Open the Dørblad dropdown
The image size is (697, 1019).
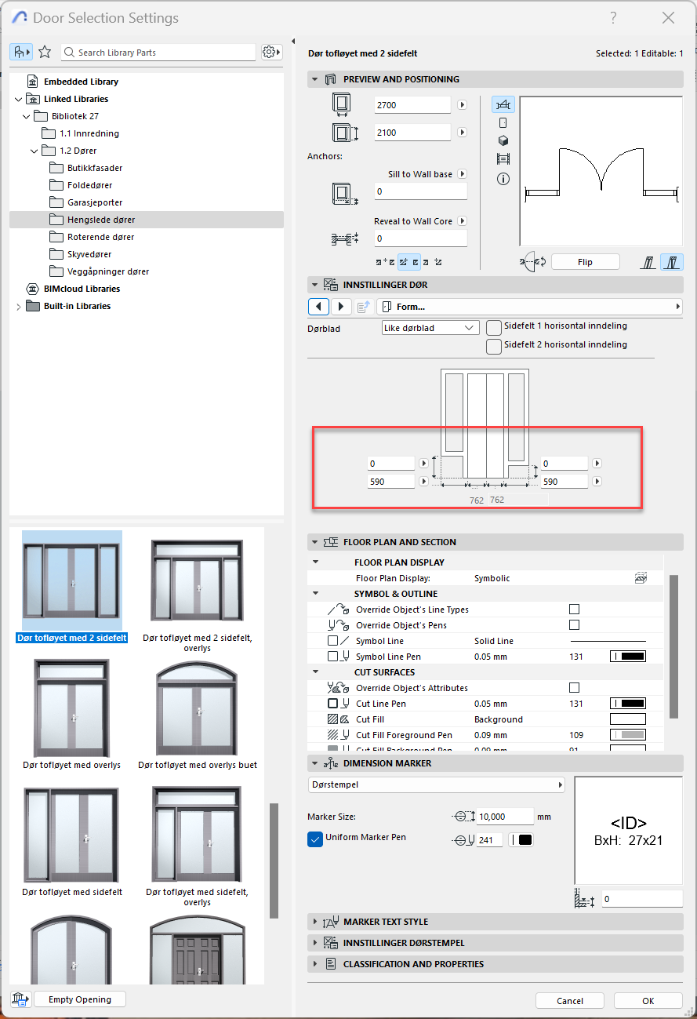point(430,328)
